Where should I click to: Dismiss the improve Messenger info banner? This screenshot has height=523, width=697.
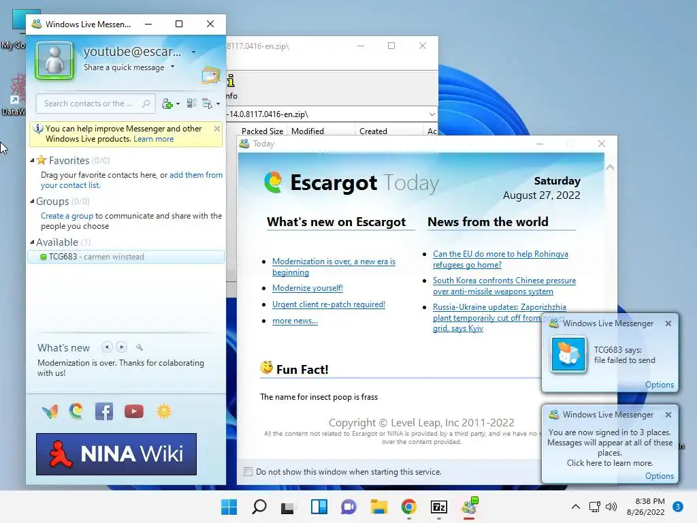pyautogui.click(x=217, y=129)
